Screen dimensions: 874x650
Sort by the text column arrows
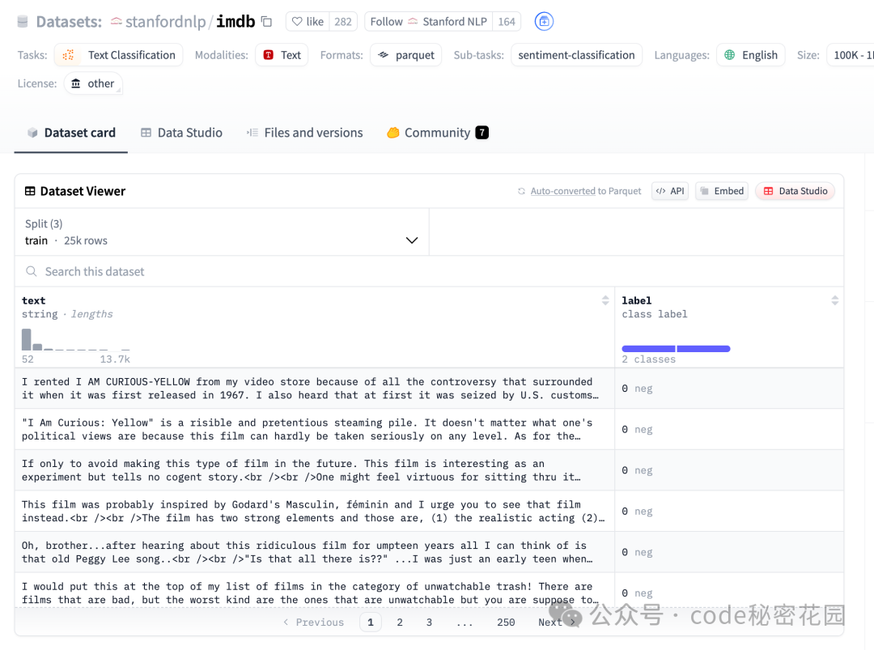(x=605, y=300)
